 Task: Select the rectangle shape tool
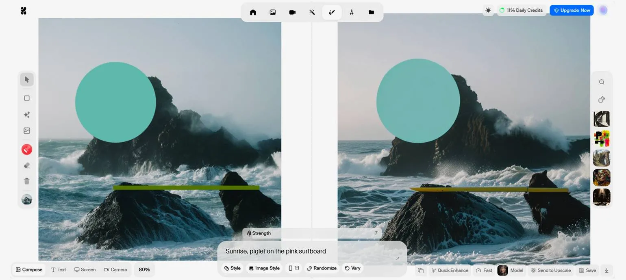(x=27, y=98)
